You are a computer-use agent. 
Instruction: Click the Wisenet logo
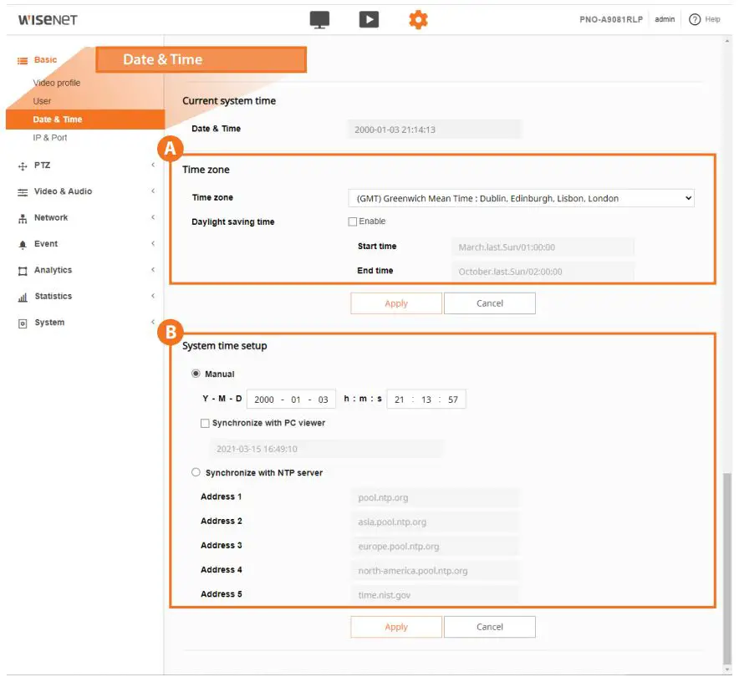pyautogui.click(x=48, y=20)
